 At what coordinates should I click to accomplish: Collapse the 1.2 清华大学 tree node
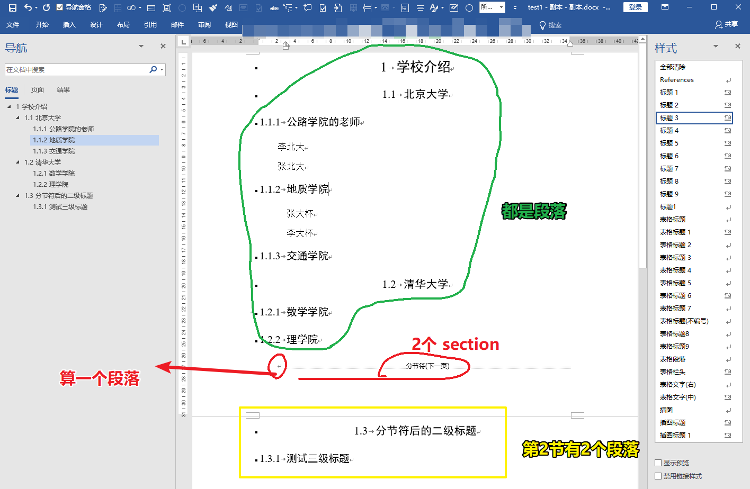[17, 162]
